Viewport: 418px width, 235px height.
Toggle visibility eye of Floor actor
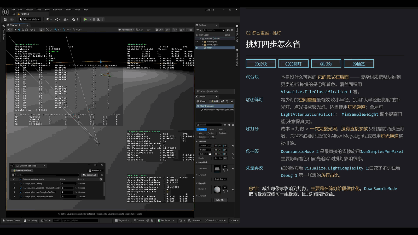(x=197, y=48)
